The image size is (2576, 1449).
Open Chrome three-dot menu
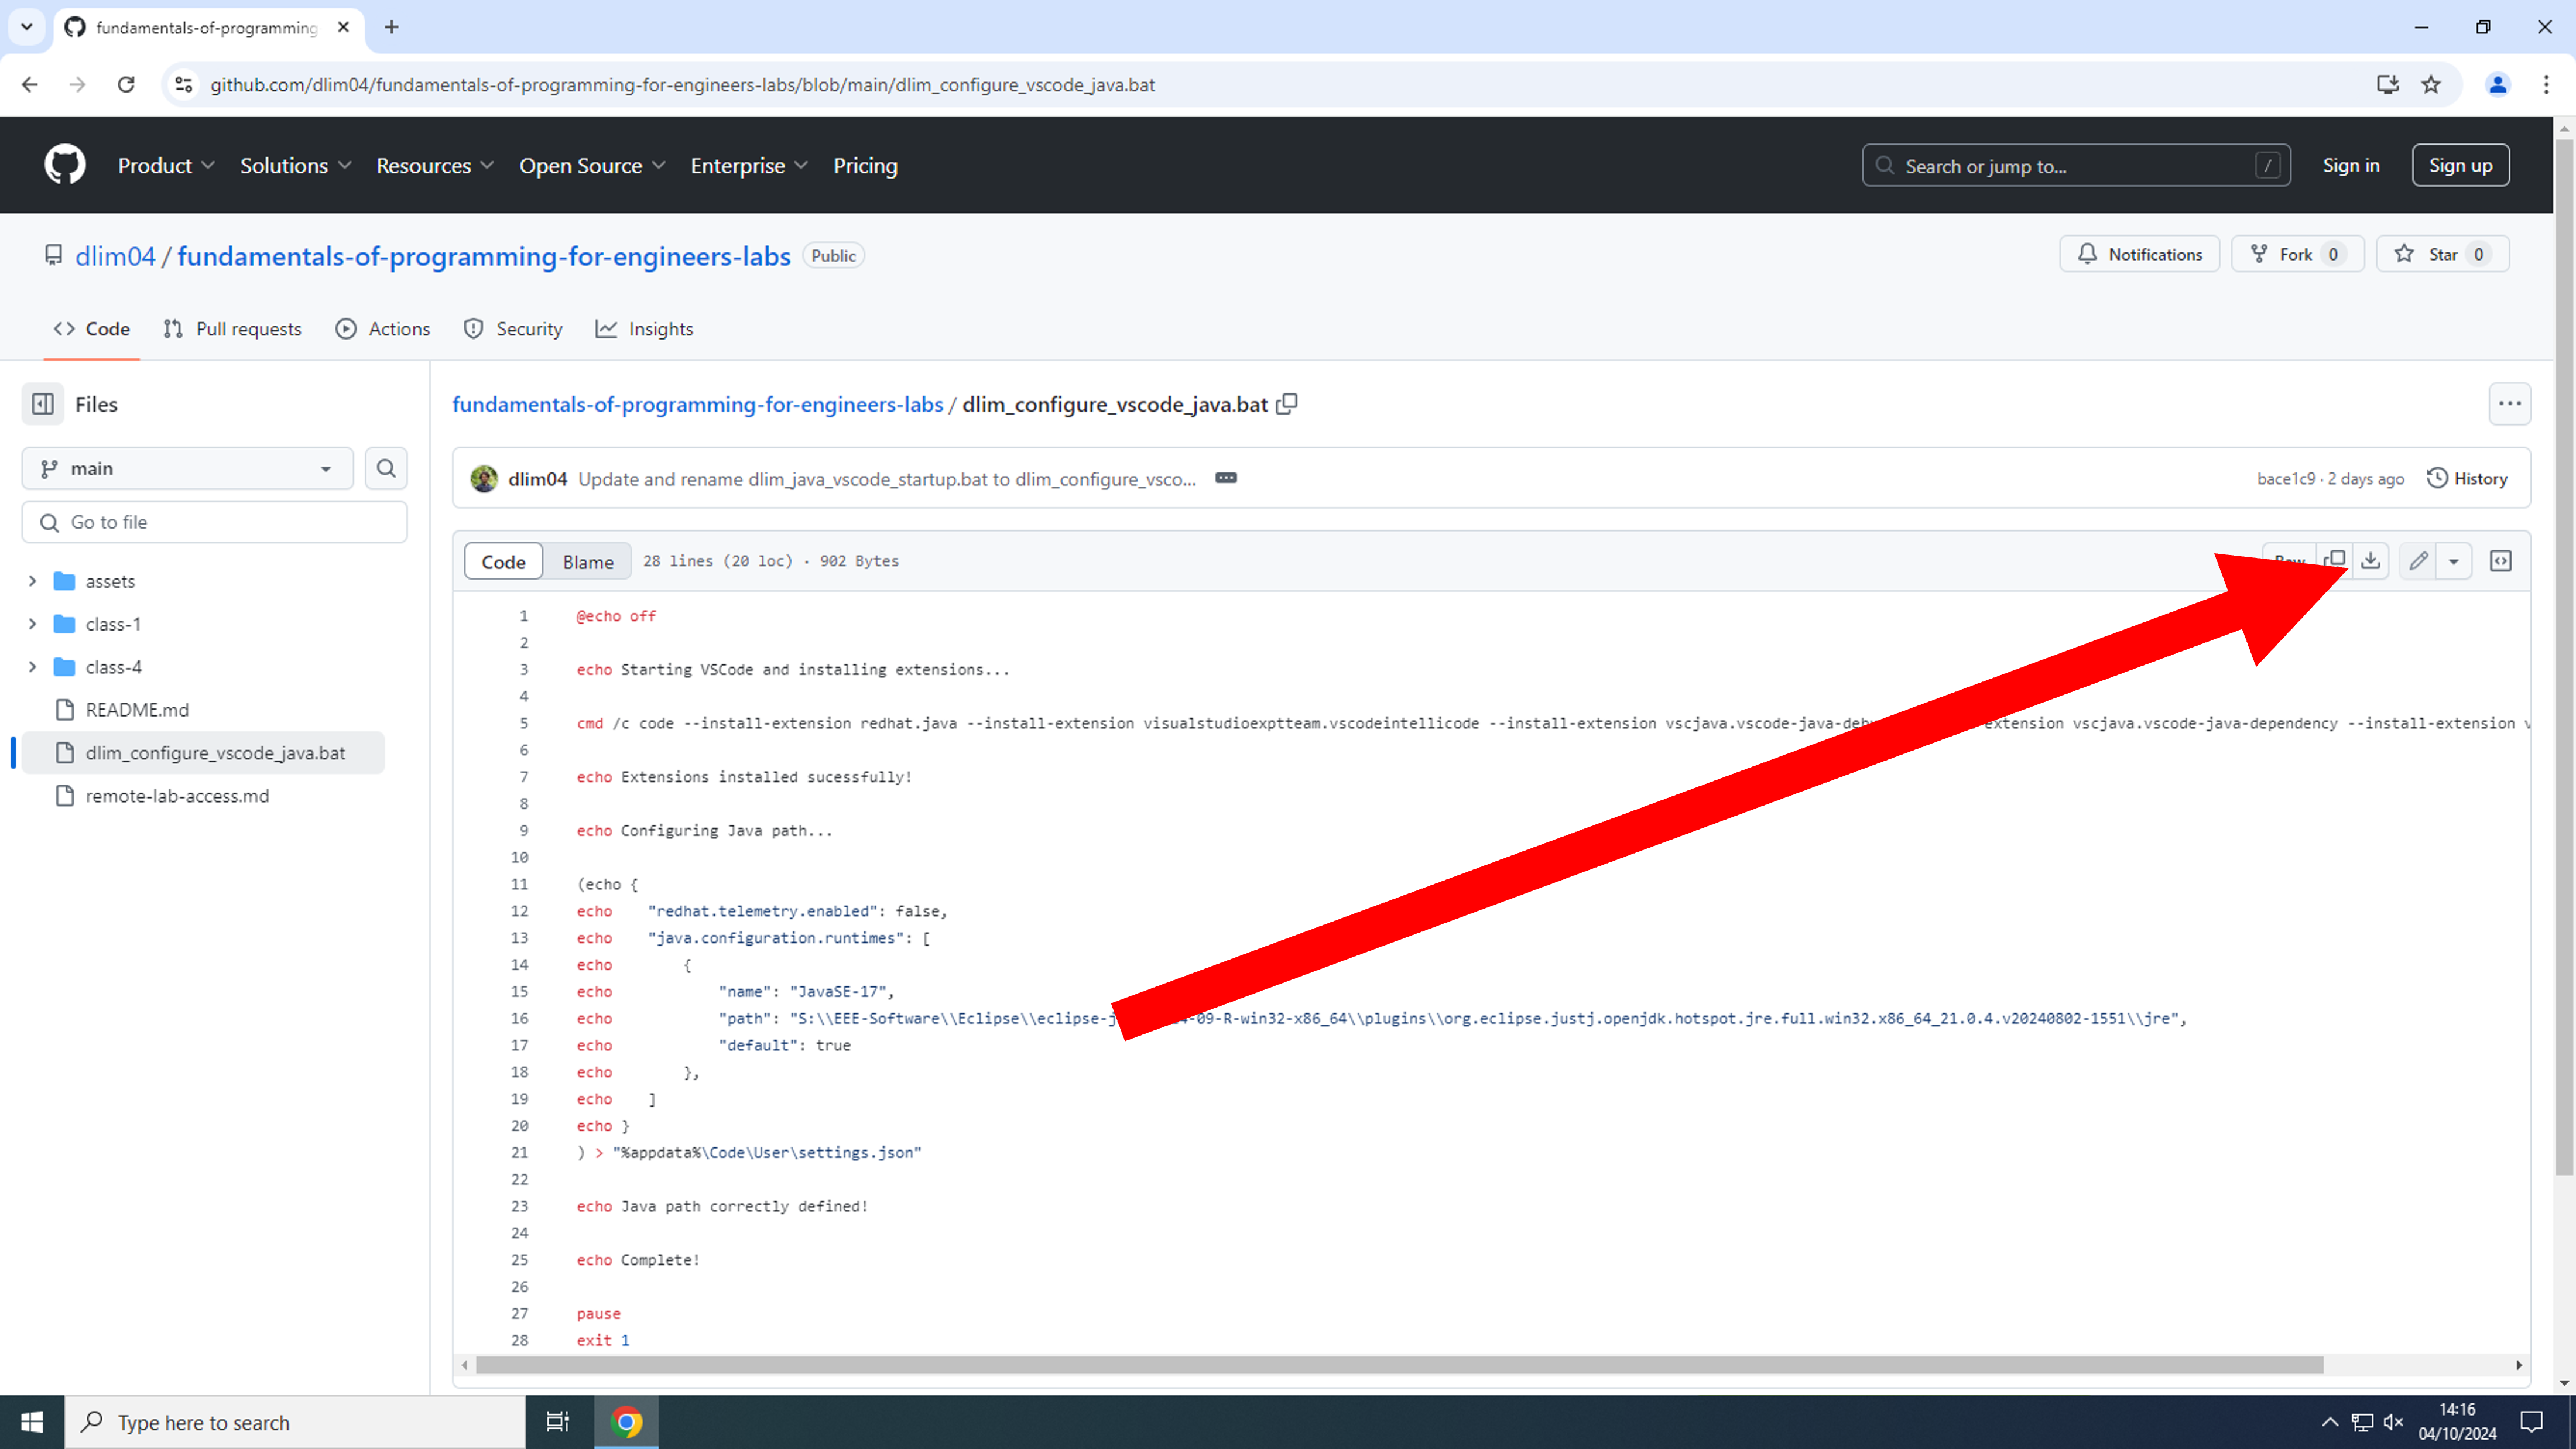(x=2547, y=85)
